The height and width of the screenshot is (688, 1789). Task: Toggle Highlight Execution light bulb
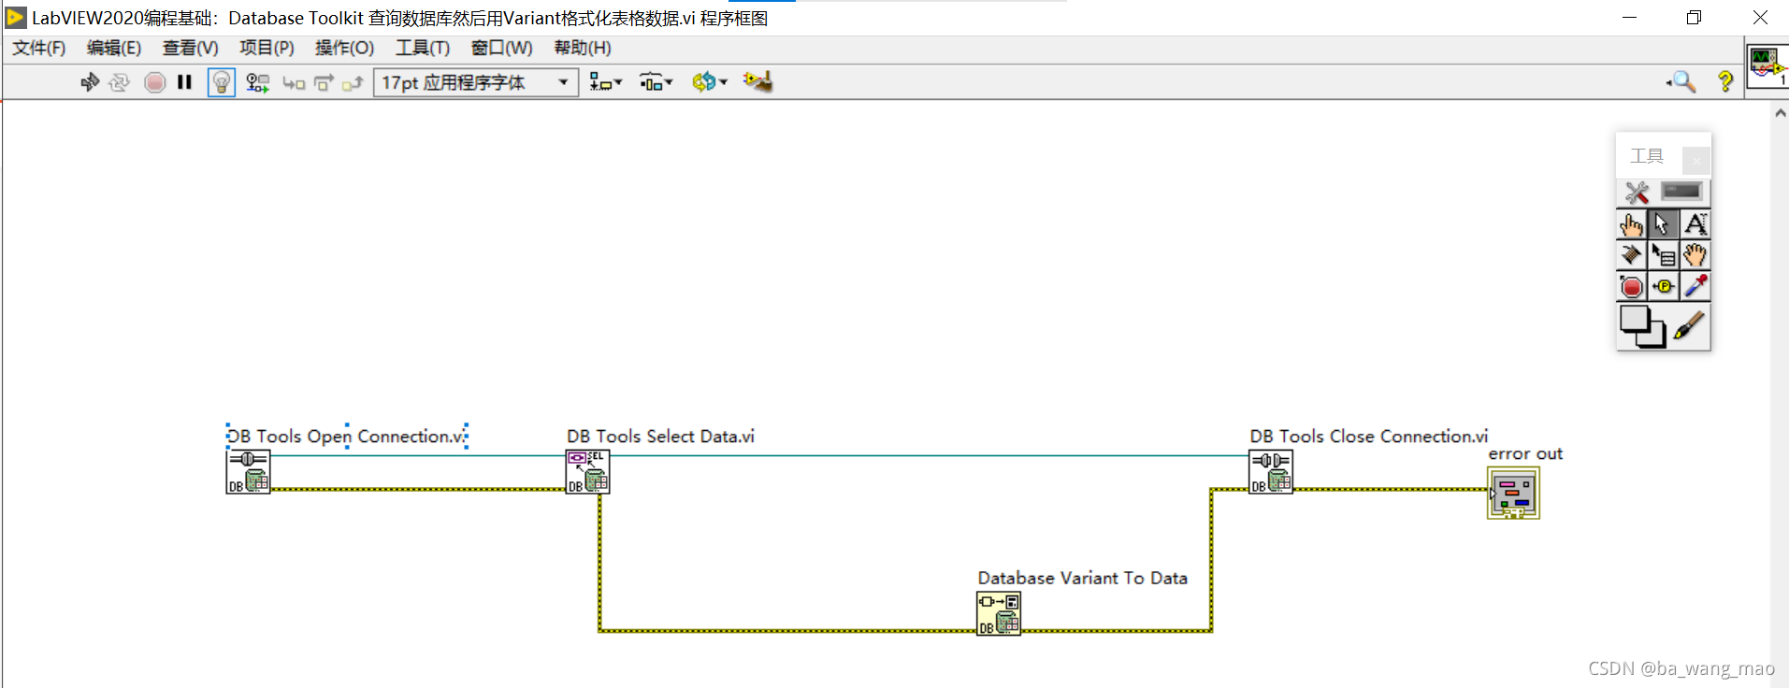pos(221,82)
